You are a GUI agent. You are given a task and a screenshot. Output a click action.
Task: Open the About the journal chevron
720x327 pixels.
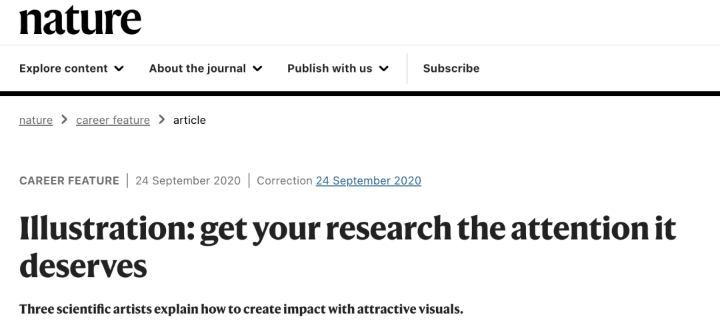click(x=257, y=69)
